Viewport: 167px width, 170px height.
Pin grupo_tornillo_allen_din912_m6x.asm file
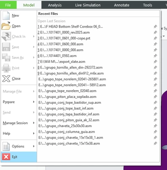tap(156, 73)
